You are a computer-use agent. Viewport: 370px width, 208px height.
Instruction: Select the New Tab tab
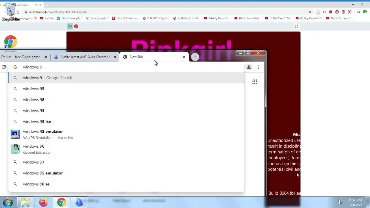tap(154, 57)
